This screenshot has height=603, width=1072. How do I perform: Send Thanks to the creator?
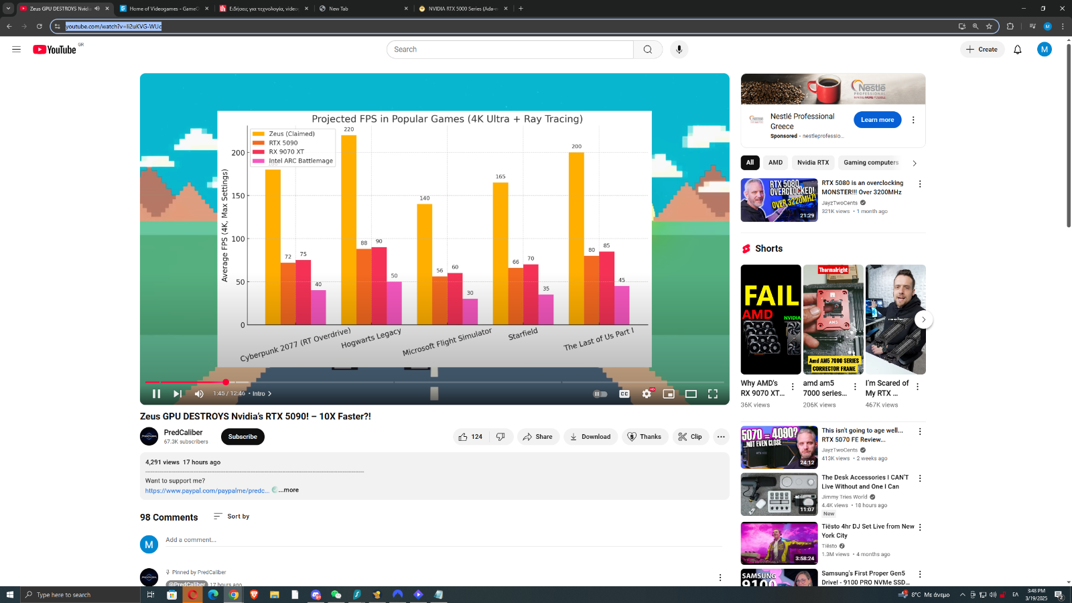(645, 437)
